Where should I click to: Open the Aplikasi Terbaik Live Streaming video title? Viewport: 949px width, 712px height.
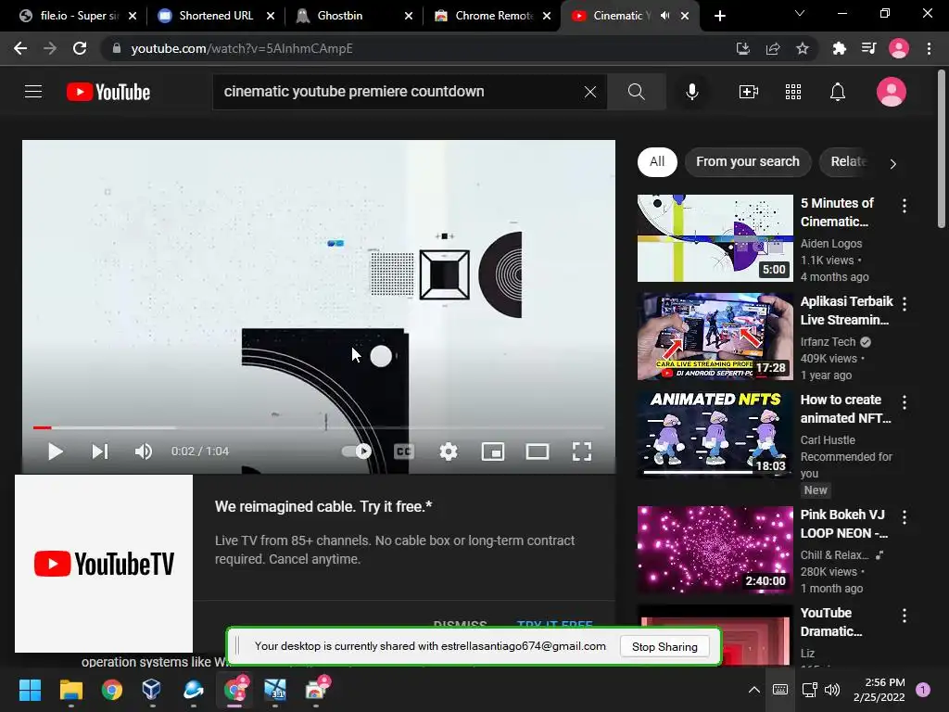[846, 311]
